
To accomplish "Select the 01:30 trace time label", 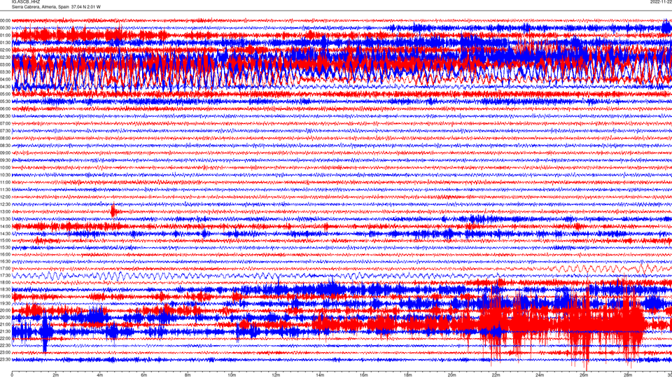I will [x=5, y=43].
